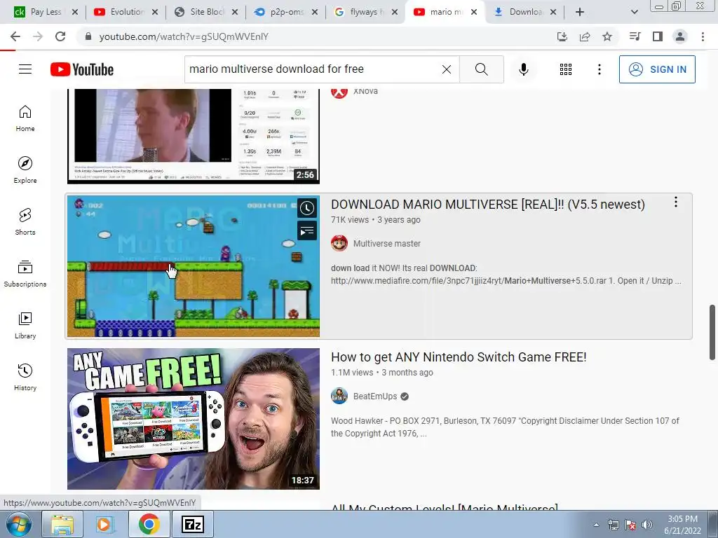Image resolution: width=718 pixels, height=538 pixels.
Task: Expand tab search dropdown arrow
Action: click(634, 12)
